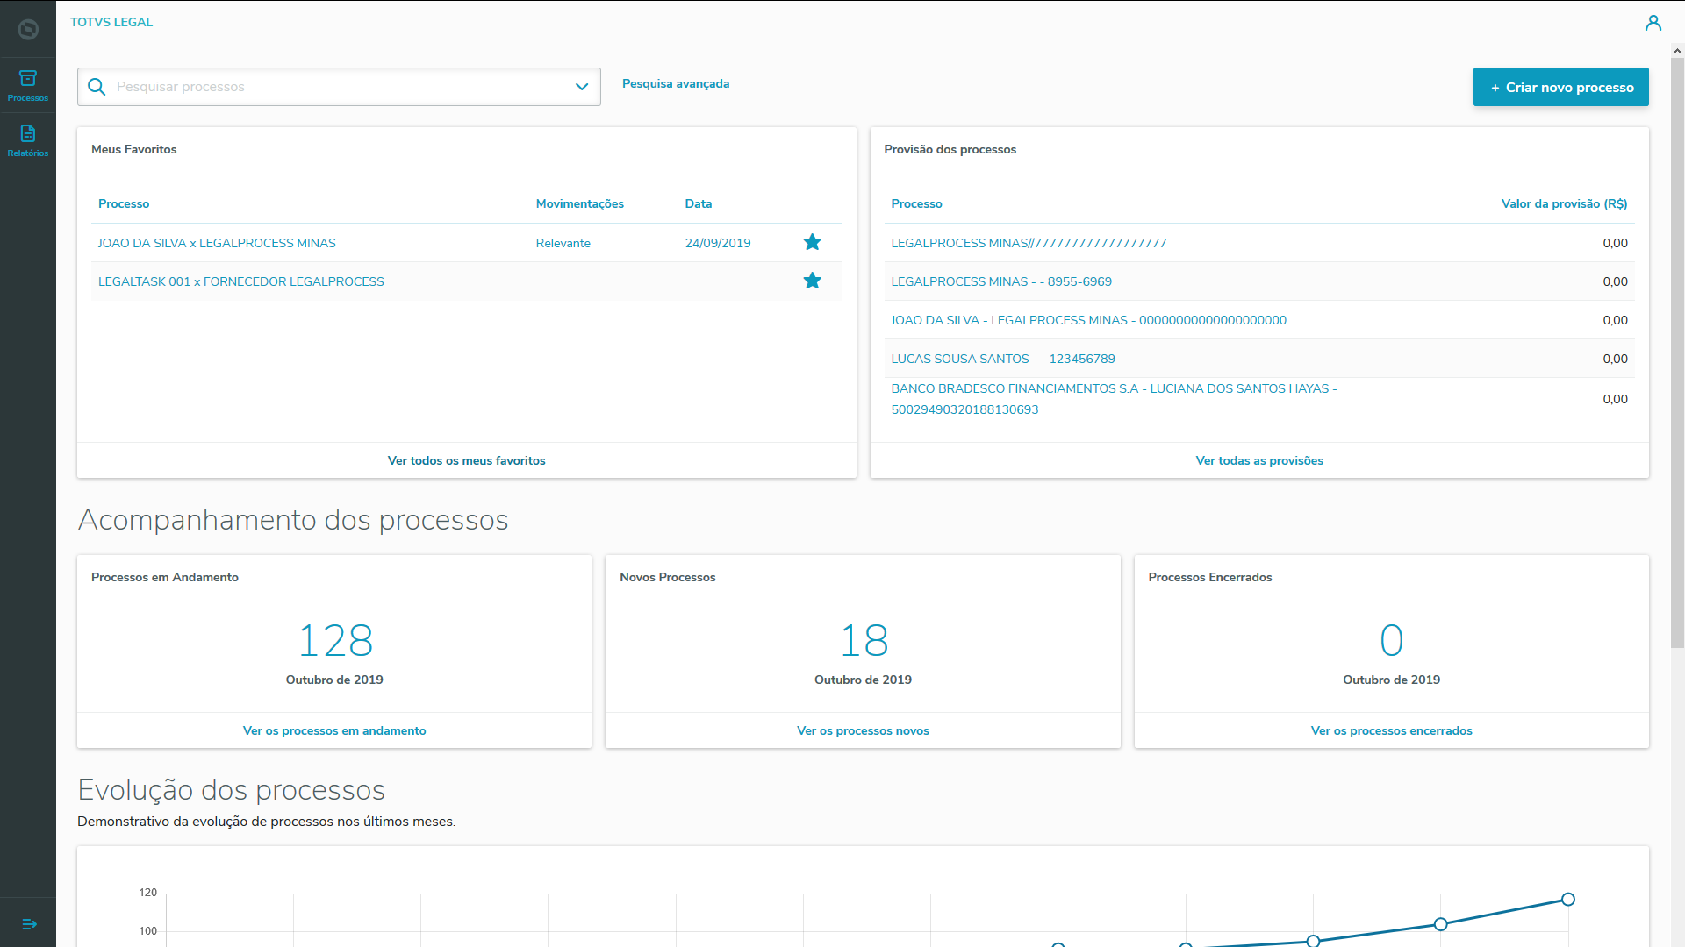
Task: Click Criar novo processo button
Action: click(1560, 88)
